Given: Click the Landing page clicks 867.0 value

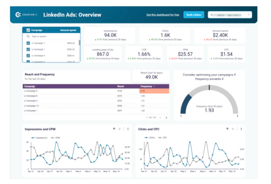Looking at the screenshot, I should pyautogui.click(x=103, y=54).
